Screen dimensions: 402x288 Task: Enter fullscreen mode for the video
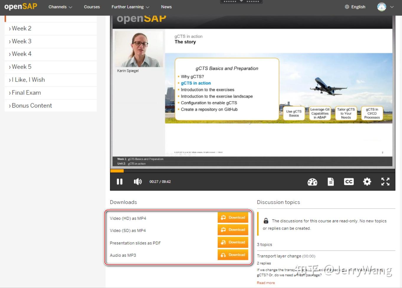(385, 182)
